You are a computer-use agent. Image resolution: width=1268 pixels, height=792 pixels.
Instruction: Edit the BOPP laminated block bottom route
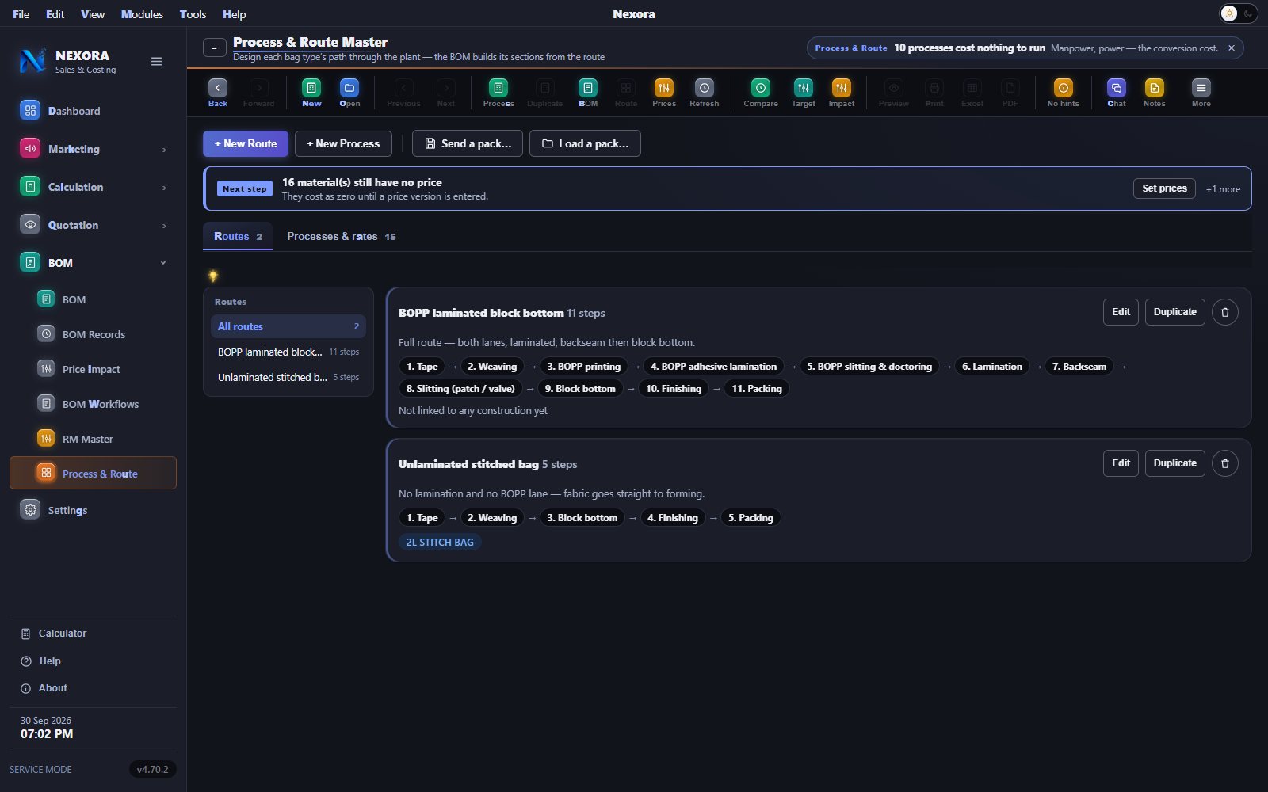1121,312
